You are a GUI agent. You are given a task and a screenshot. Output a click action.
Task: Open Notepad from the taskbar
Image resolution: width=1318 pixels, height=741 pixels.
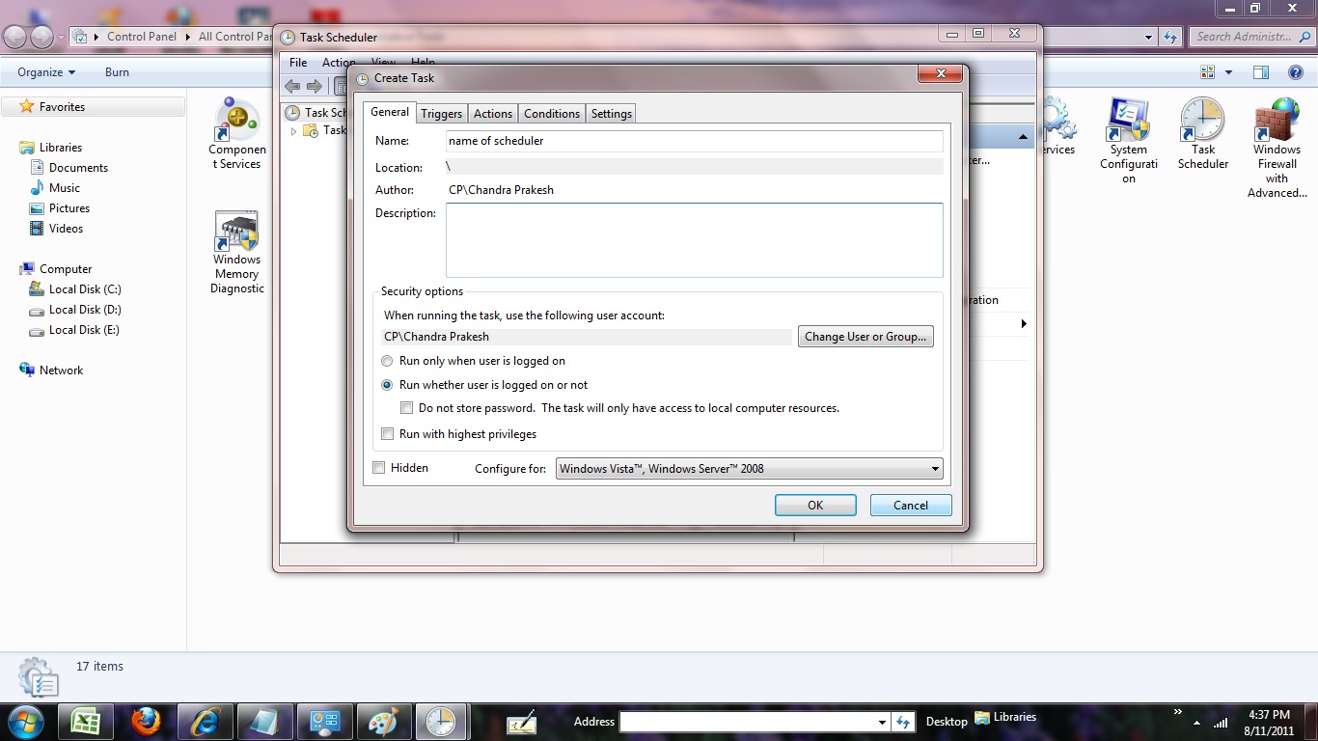[x=264, y=721]
